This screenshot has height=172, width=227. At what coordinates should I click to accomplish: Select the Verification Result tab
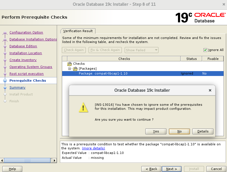78,31
